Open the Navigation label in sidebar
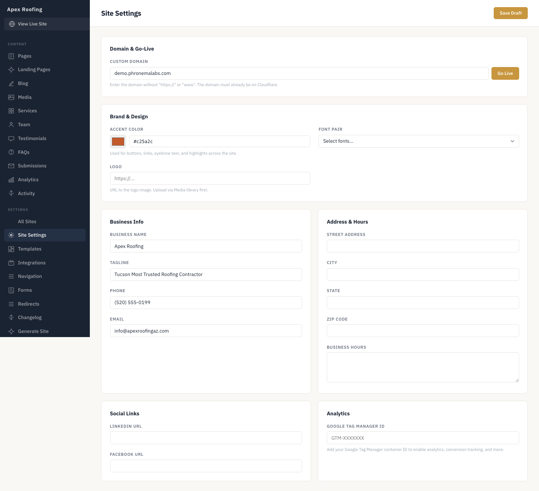Screen dimensions: 539x491 tap(30, 276)
